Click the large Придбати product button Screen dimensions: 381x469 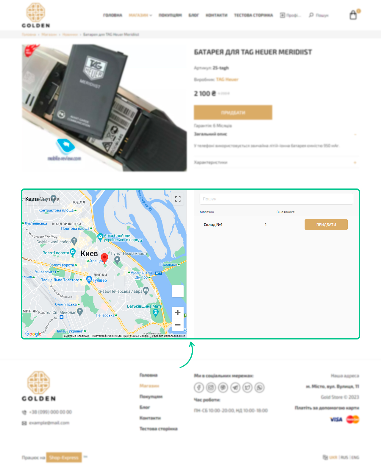click(x=233, y=113)
